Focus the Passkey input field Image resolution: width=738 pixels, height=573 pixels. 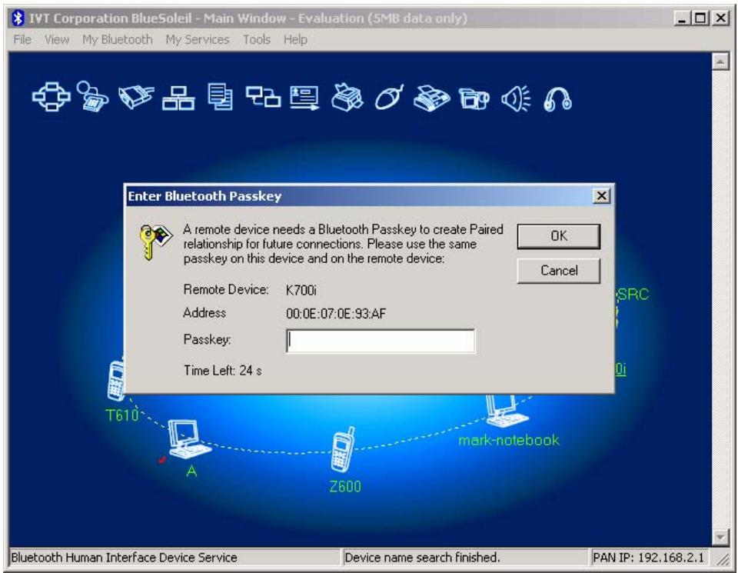click(381, 341)
